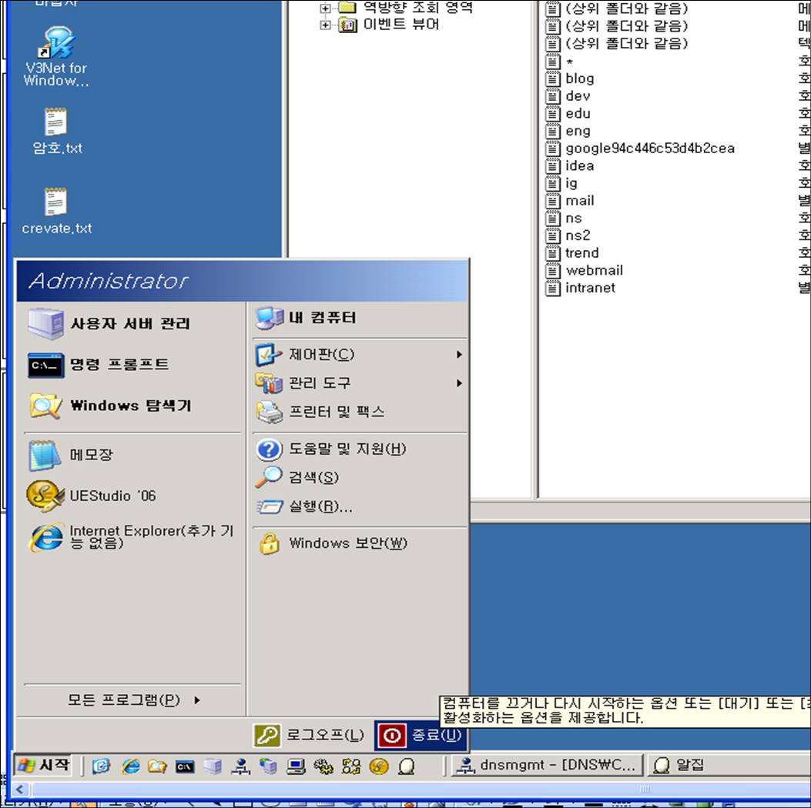Select 이벤트 뷰어 in DNS tree
Viewport: 811px width, 808px height.
click(400, 25)
